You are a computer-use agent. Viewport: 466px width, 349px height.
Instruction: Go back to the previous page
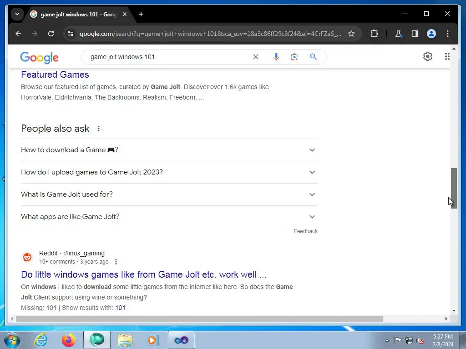[x=18, y=34]
